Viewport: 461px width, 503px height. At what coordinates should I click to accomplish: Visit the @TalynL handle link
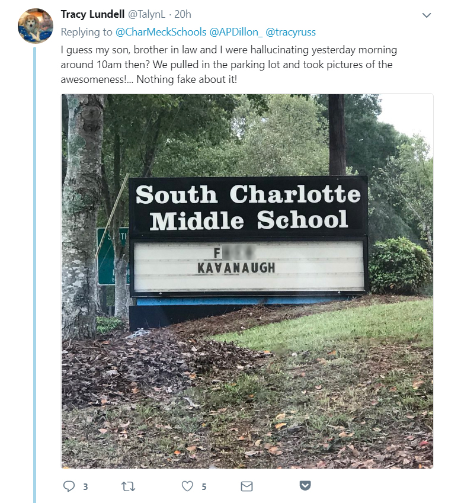point(146,14)
